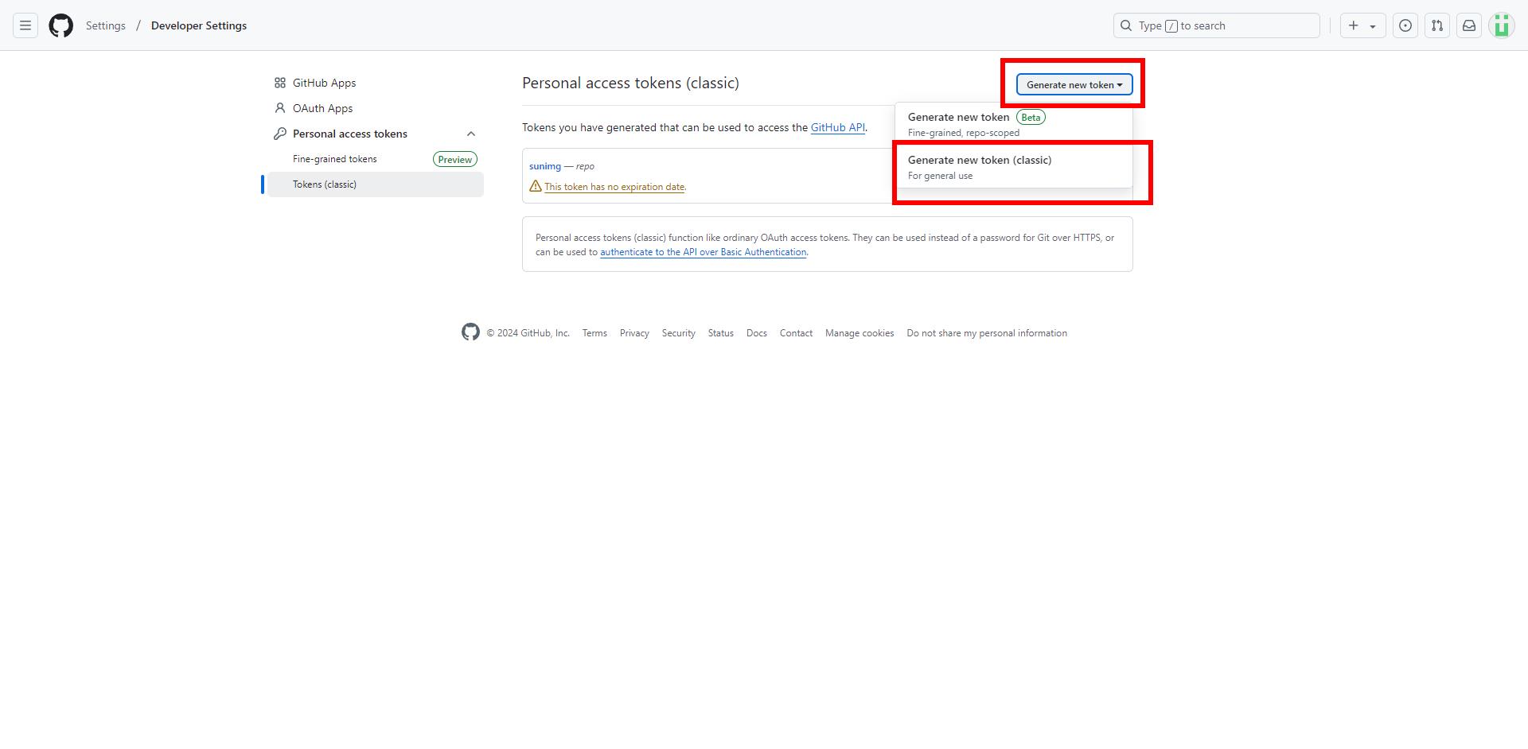Open the notifications inbox icon
Image resolution: width=1528 pixels, height=749 pixels.
1469,25
